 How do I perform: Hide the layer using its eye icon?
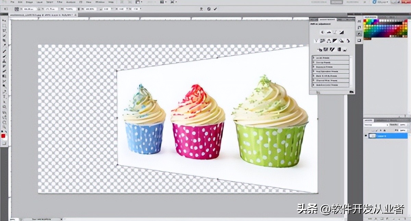point(366,136)
